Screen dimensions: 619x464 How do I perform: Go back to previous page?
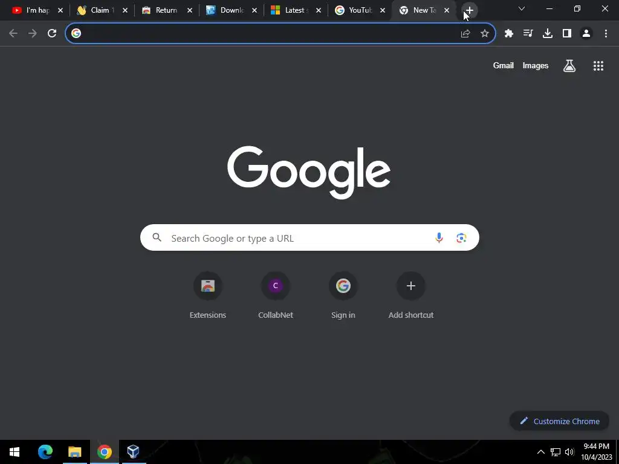pos(13,34)
